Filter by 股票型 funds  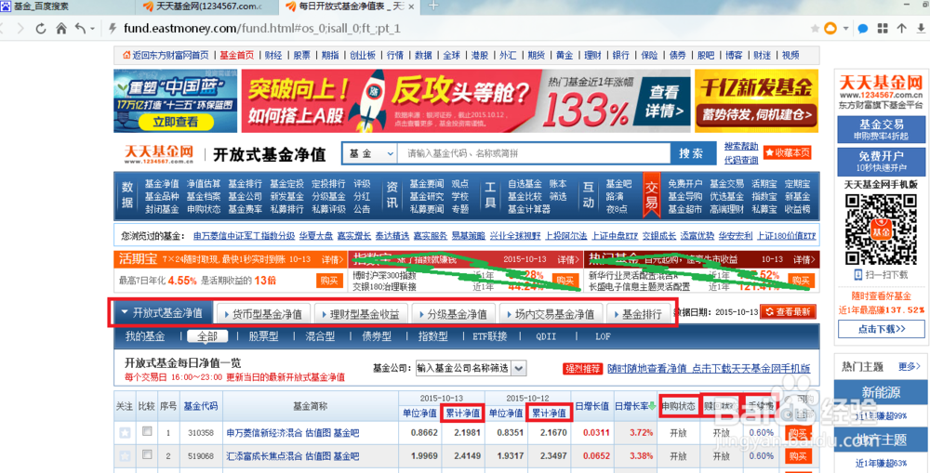(x=263, y=336)
